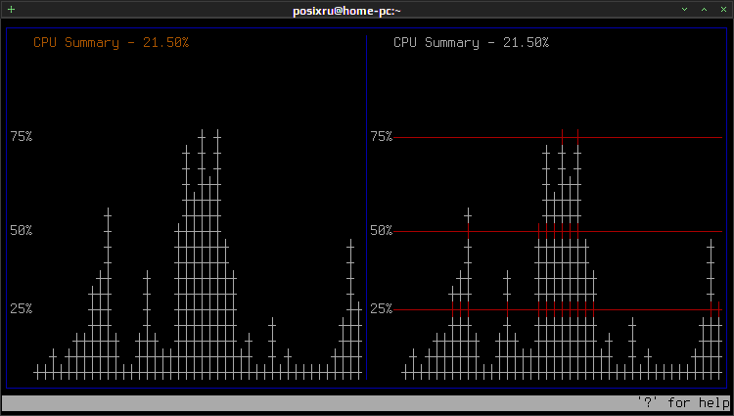Click the green plus new tab icon

pyautogui.click(x=11, y=10)
